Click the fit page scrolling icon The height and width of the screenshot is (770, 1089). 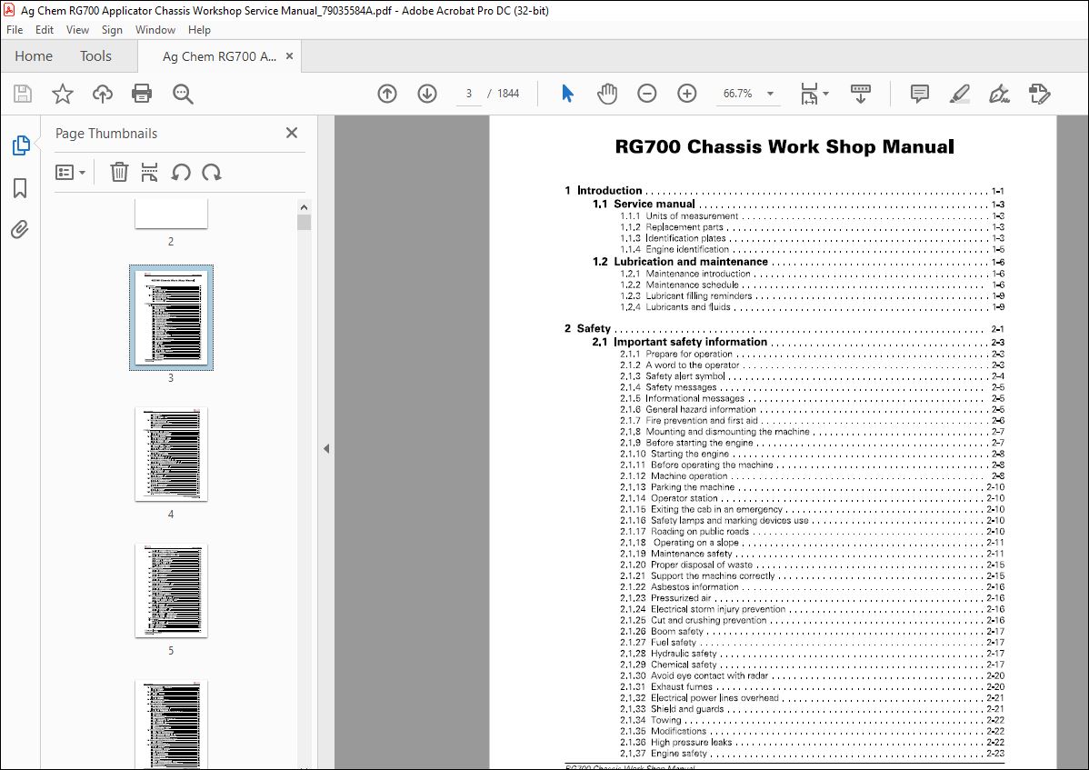pyautogui.click(x=809, y=94)
